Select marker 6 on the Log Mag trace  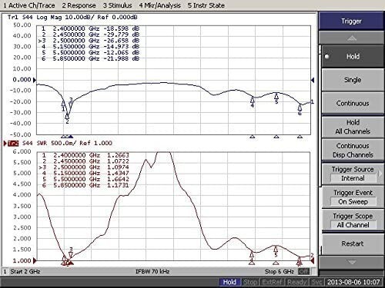(300, 107)
